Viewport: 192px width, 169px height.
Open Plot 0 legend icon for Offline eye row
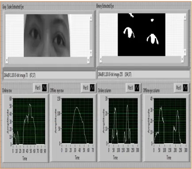[x=92, y=88]
